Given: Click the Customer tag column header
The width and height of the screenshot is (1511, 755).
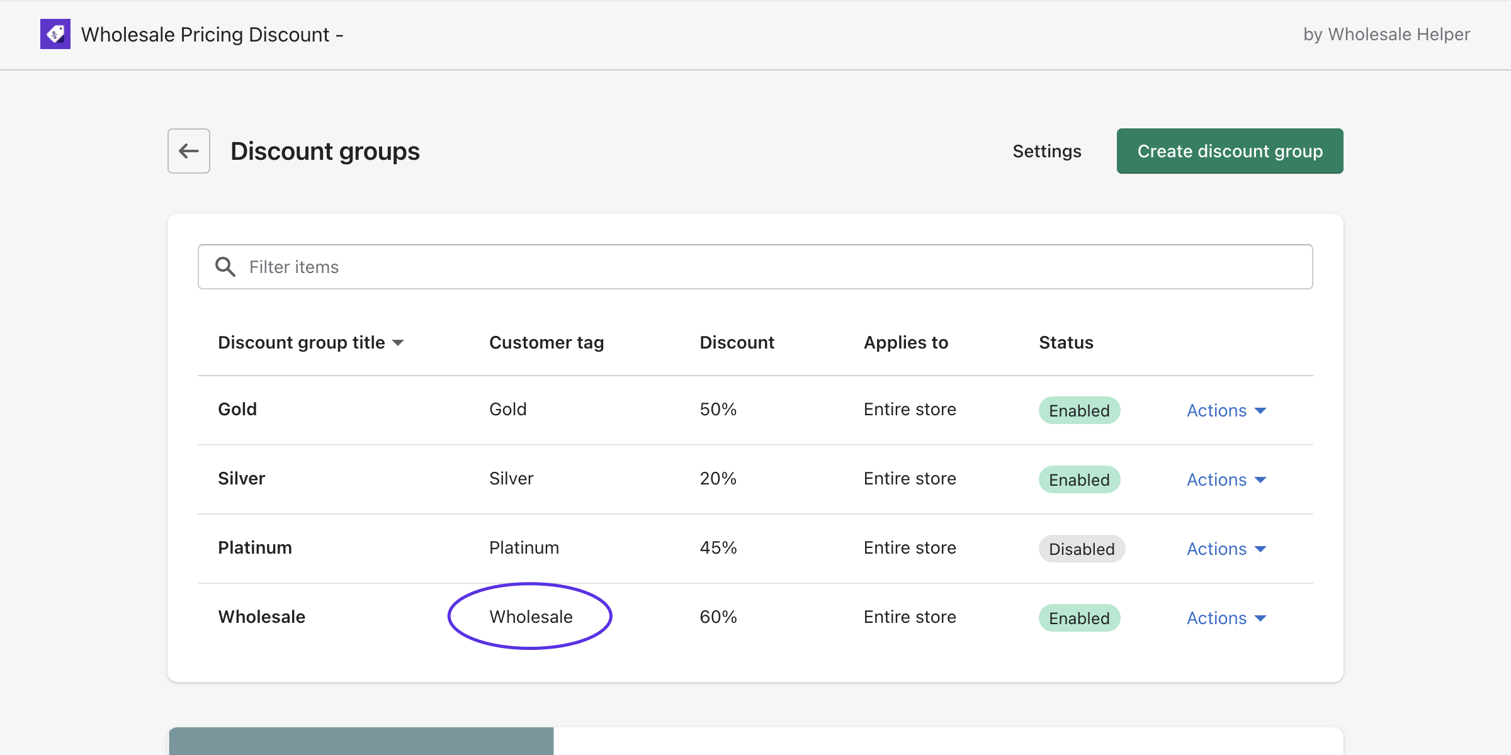Looking at the screenshot, I should pos(546,343).
